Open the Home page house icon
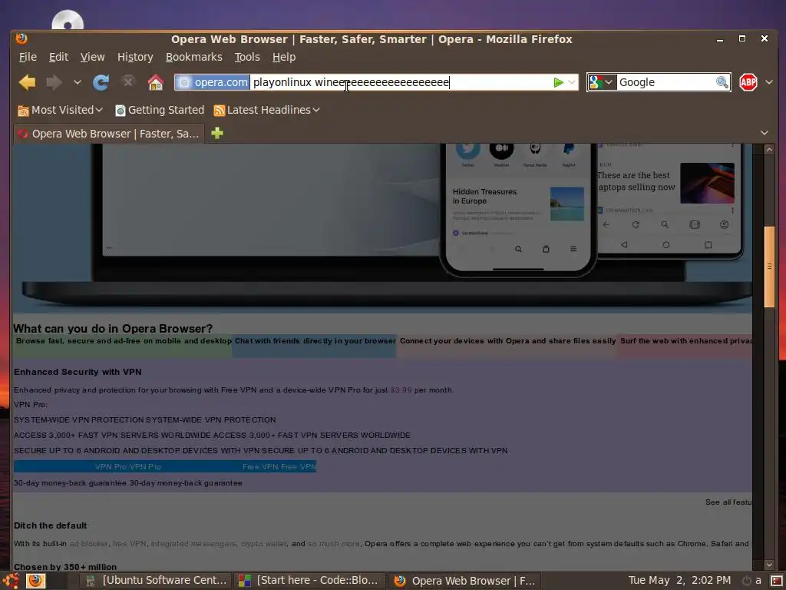786x590 pixels. pyautogui.click(x=156, y=82)
